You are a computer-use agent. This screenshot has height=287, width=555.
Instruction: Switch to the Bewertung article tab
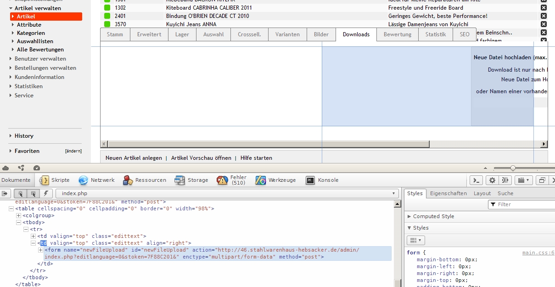point(397,34)
